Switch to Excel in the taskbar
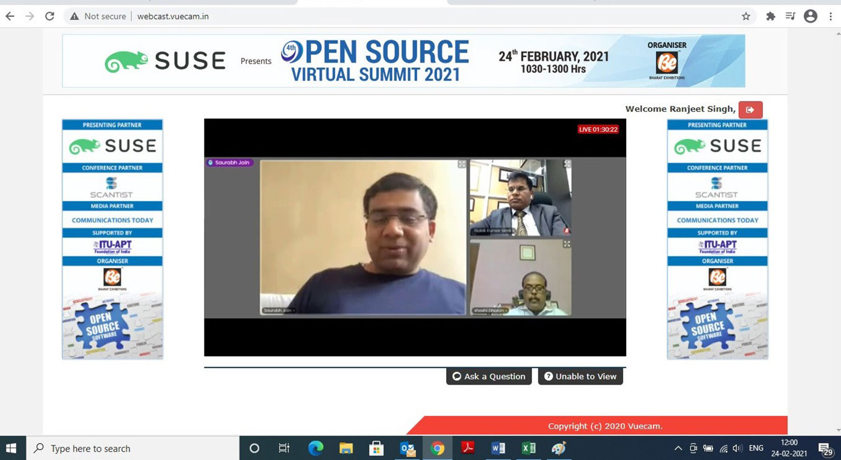 pyautogui.click(x=529, y=448)
